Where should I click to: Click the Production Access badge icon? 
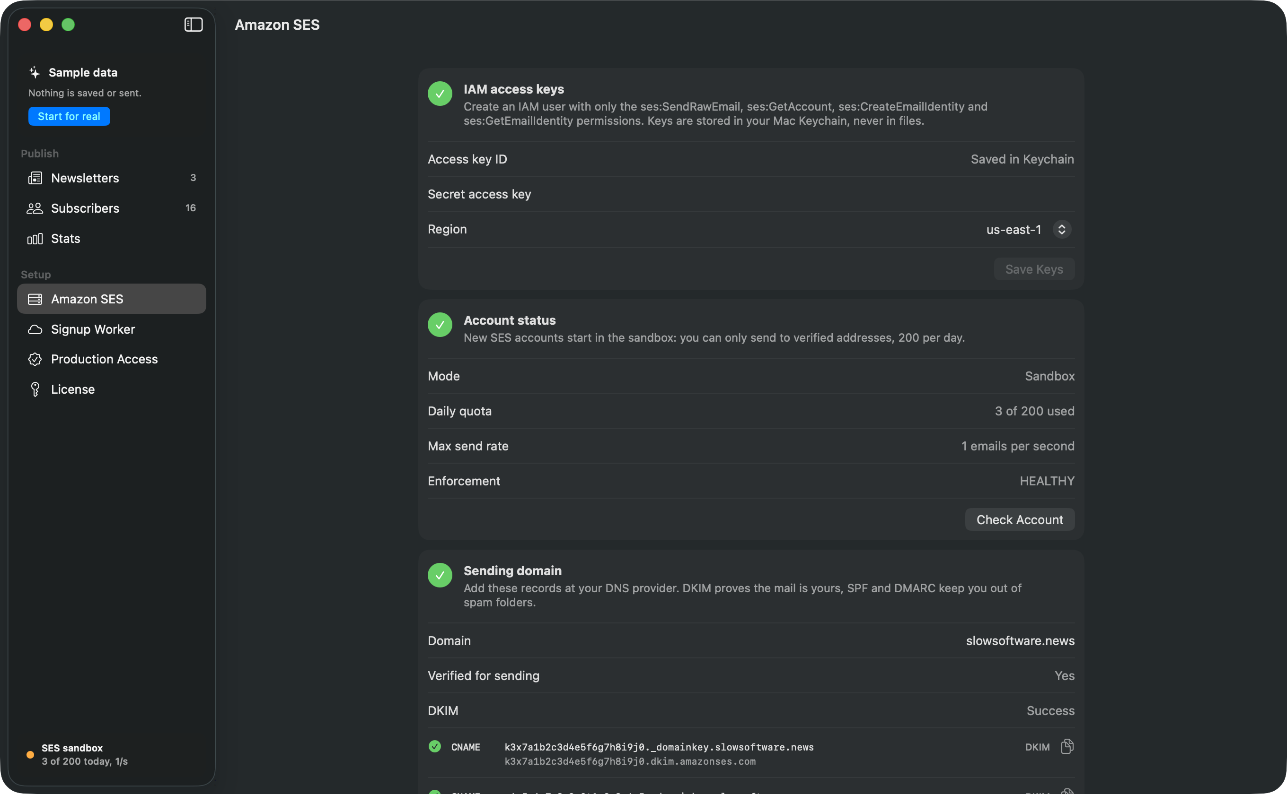click(x=35, y=359)
